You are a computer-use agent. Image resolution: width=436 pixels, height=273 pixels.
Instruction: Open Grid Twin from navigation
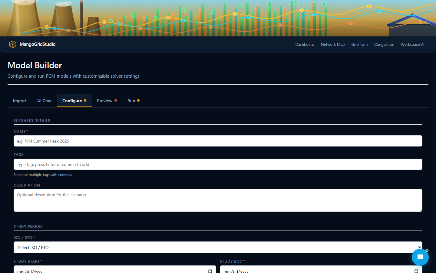[359, 44]
